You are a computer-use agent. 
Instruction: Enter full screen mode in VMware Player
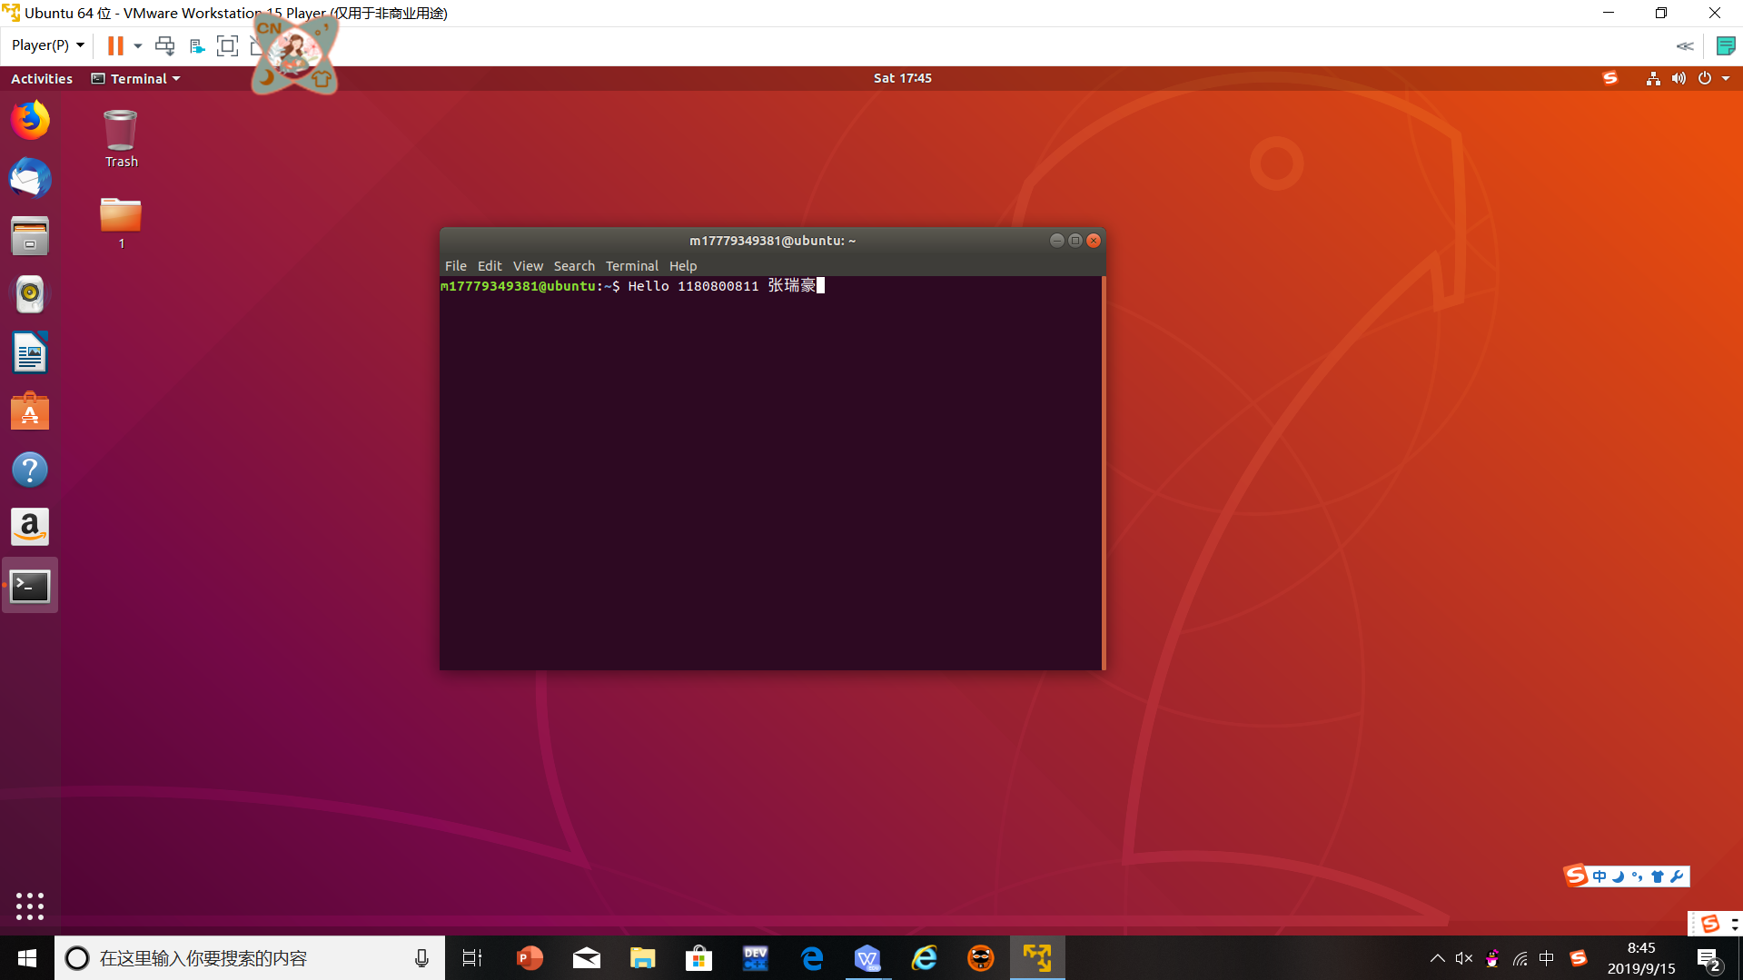pos(227,45)
